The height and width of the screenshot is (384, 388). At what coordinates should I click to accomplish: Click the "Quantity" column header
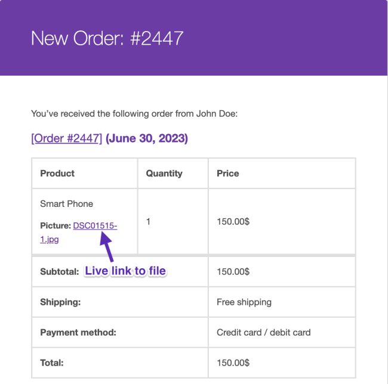[x=164, y=174]
